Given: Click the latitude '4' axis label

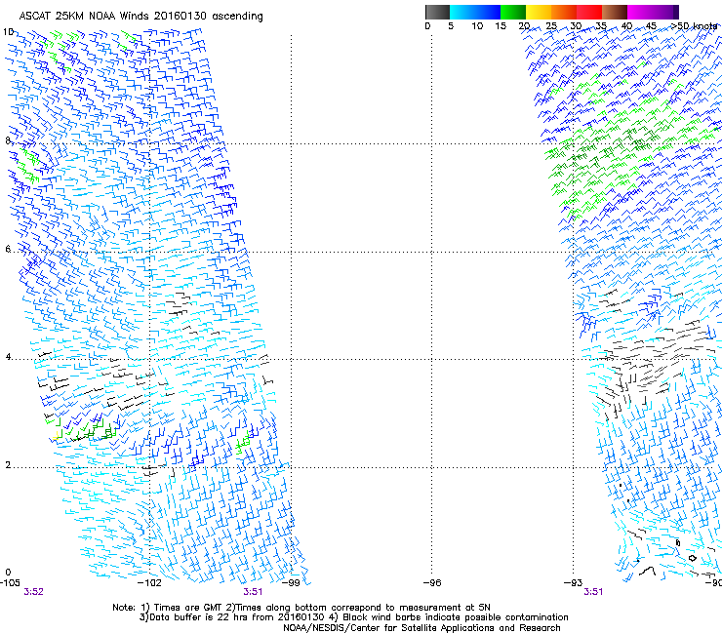Looking at the screenshot, I should 8,356.
